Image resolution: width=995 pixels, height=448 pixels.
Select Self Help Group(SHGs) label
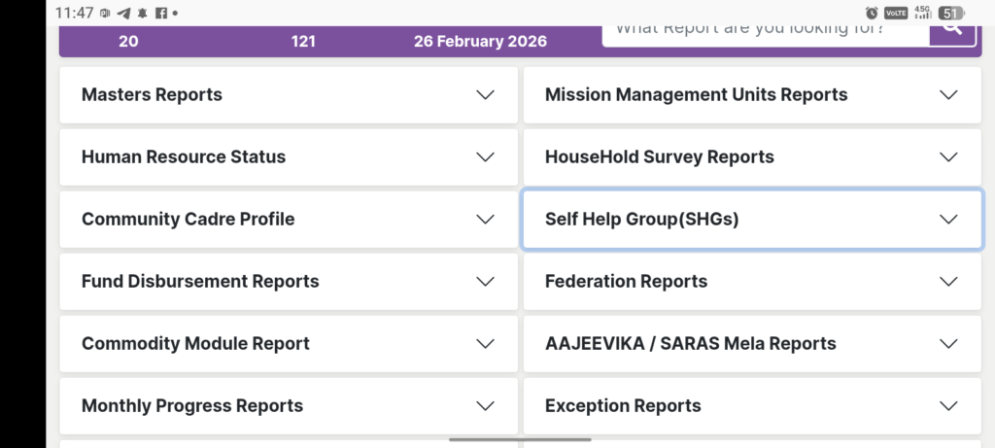(641, 220)
